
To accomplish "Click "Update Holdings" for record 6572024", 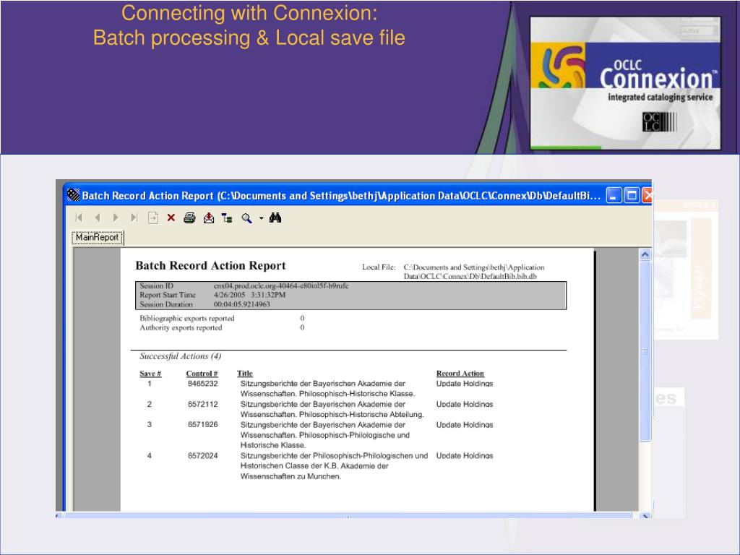I will pyautogui.click(x=465, y=456).
